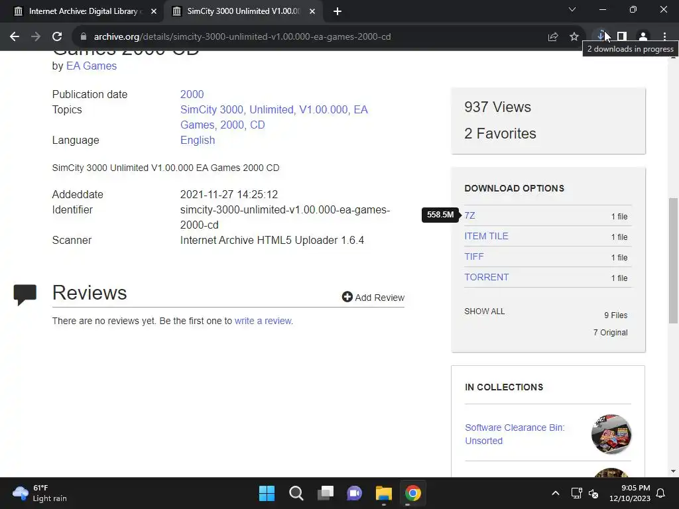
Task: Open the EA Games creator link
Action: (x=92, y=66)
